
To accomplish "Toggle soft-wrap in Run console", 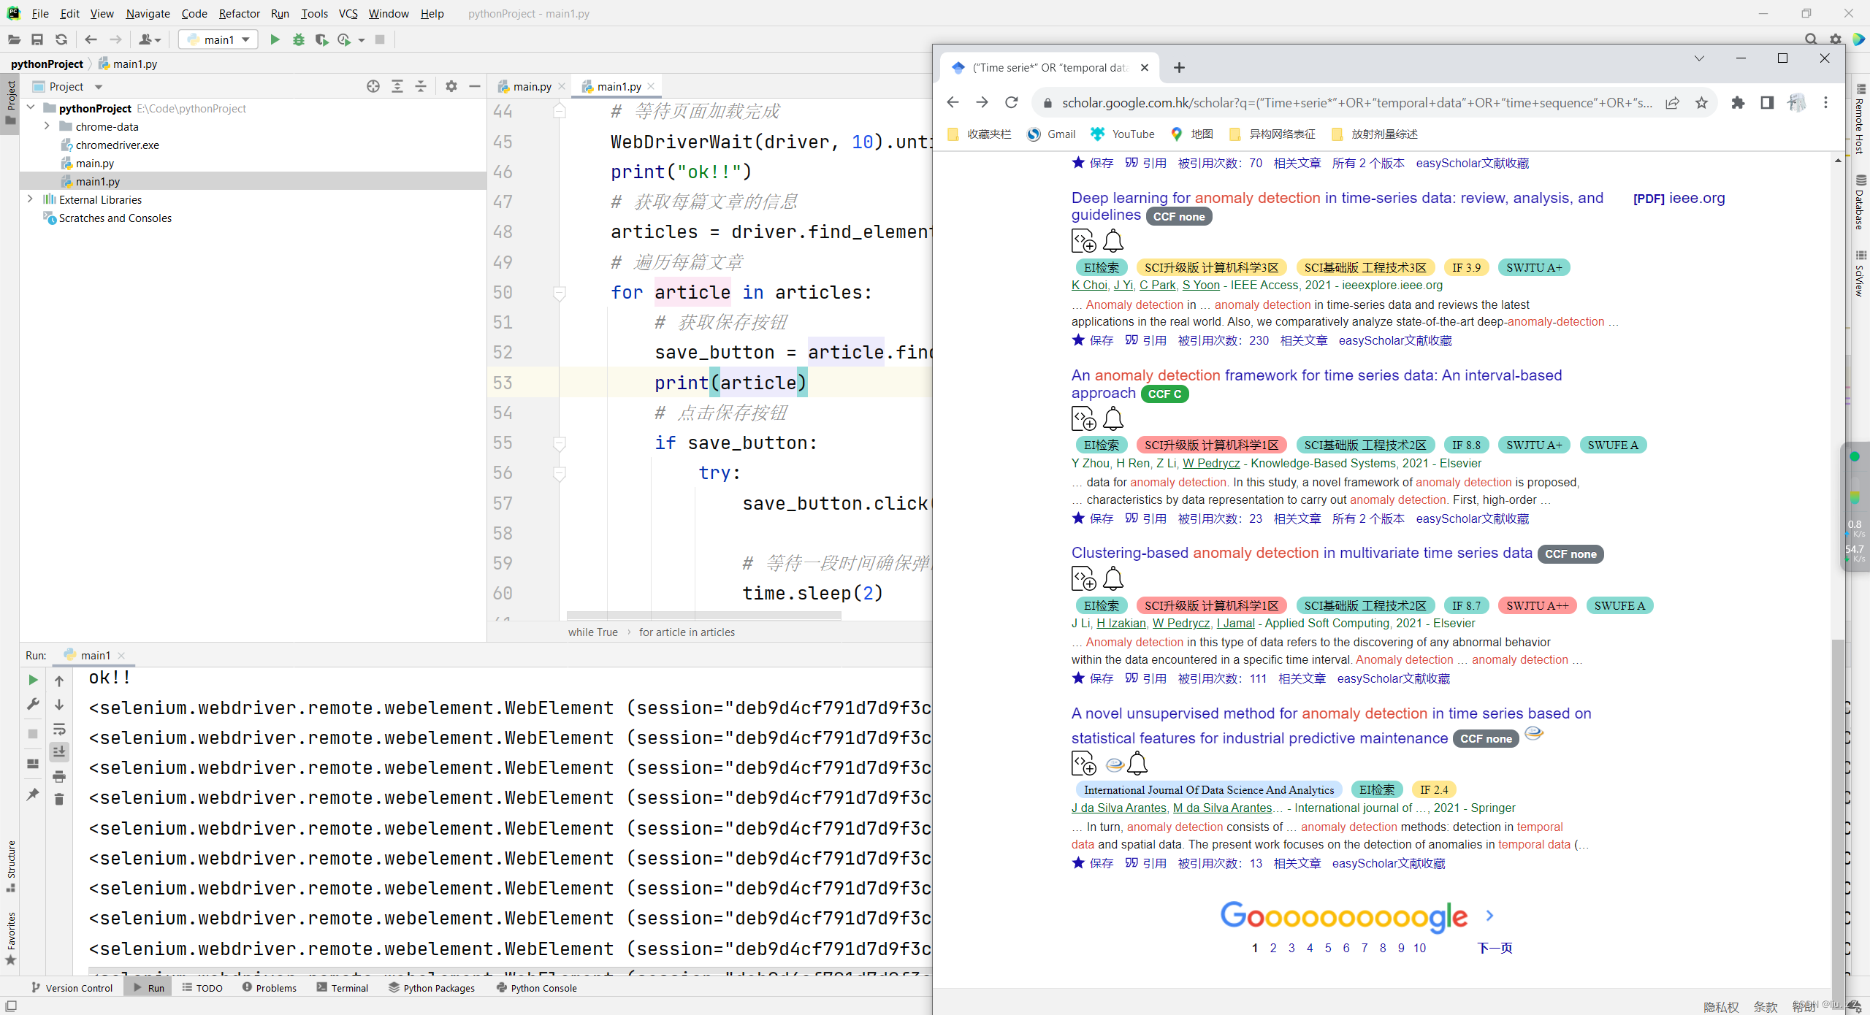I will click(59, 729).
